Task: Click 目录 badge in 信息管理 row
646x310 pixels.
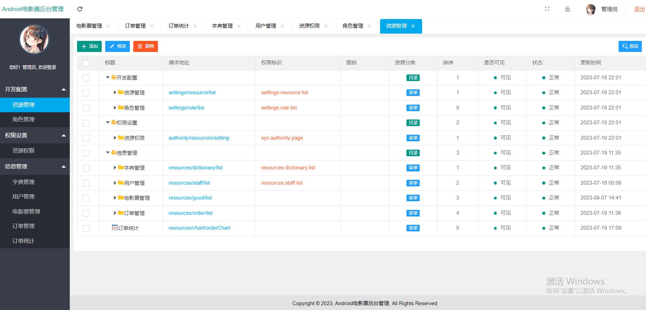Action: click(413, 153)
